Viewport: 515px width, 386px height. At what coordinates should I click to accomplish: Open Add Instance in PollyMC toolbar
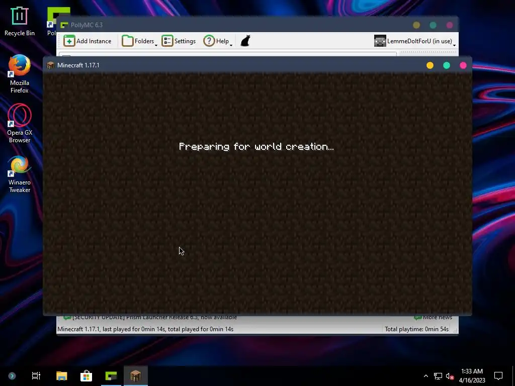click(88, 41)
